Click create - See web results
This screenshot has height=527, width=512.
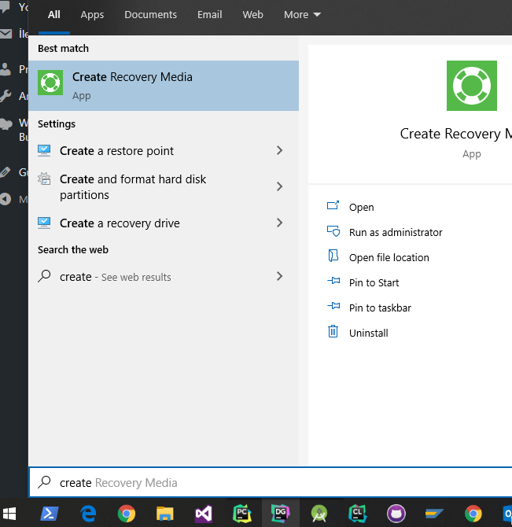coord(164,277)
